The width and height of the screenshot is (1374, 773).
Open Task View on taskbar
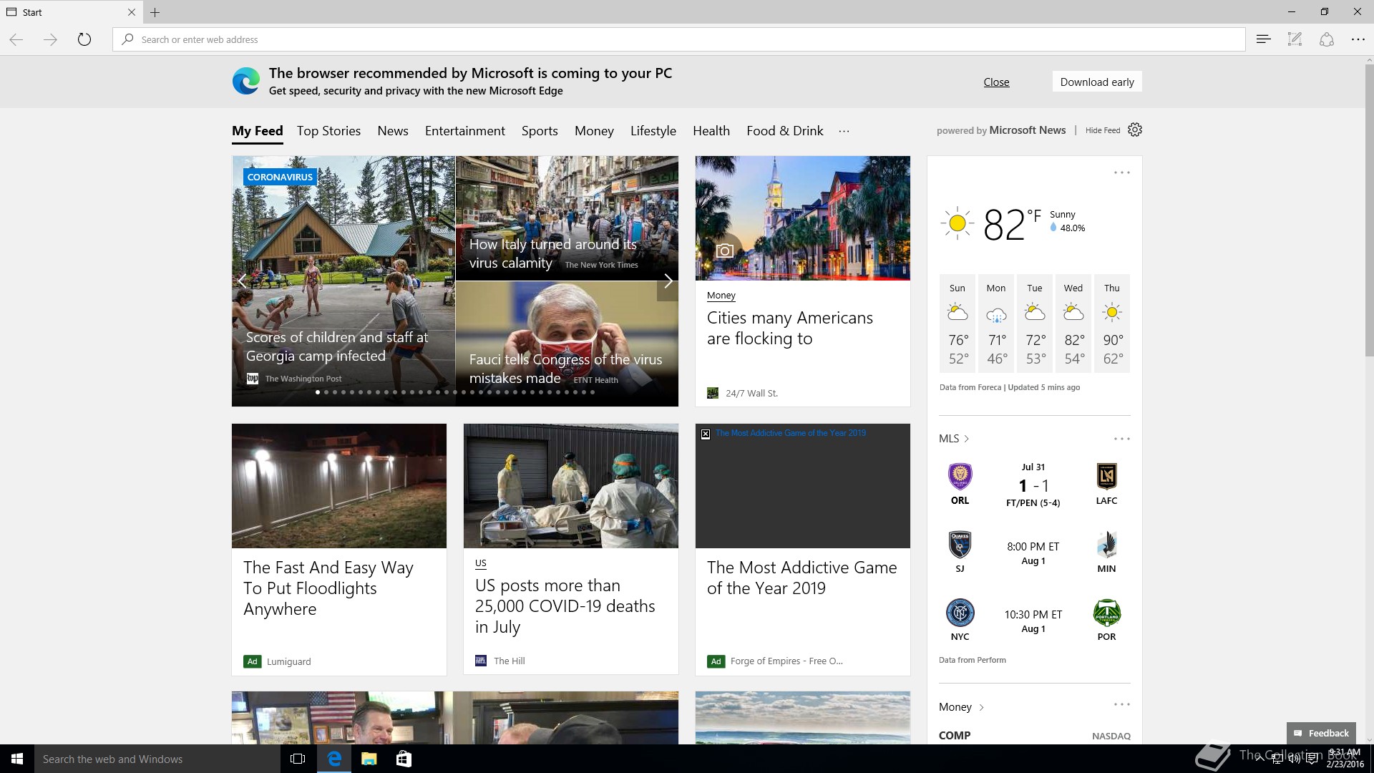(x=298, y=759)
